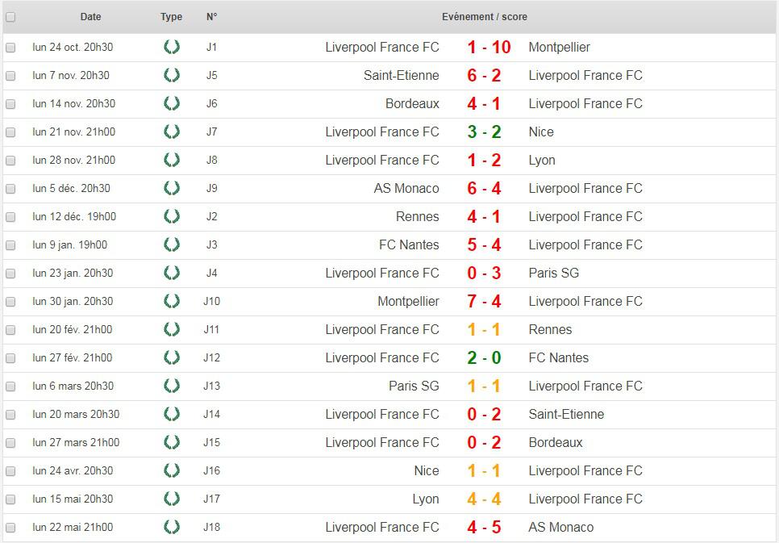Click the championship icon for AS Monaco match J9
Screen dimensions: 779x543
(171, 188)
